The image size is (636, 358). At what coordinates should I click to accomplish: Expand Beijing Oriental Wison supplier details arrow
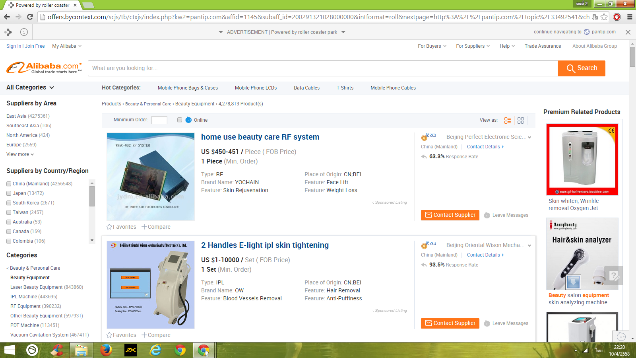point(529,245)
